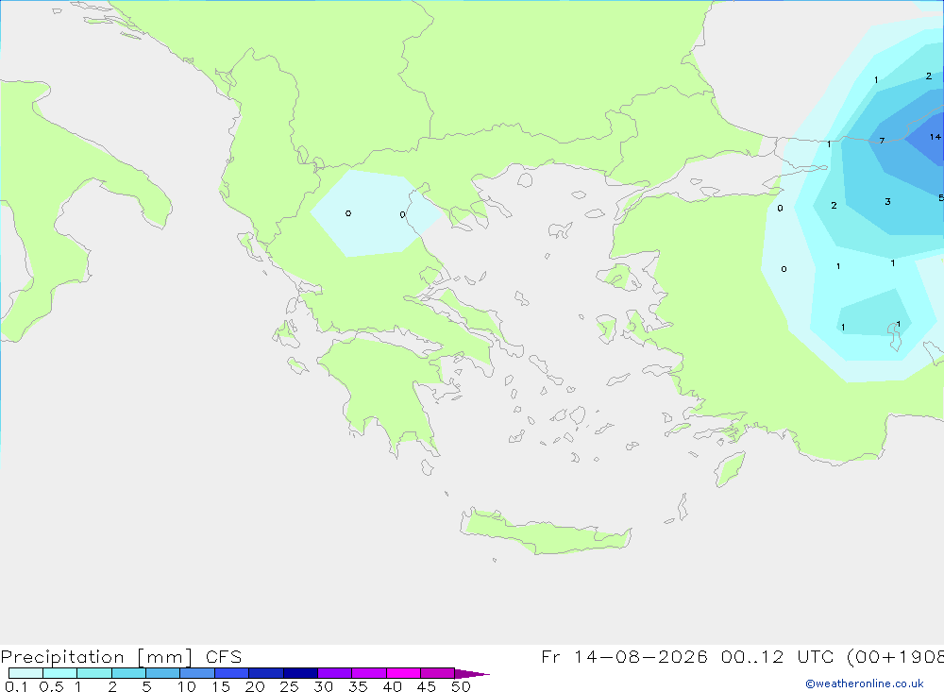Click the '20' legend scale label
The height and width of the screenshot is (692, 944).
click(x=255, y=686)
